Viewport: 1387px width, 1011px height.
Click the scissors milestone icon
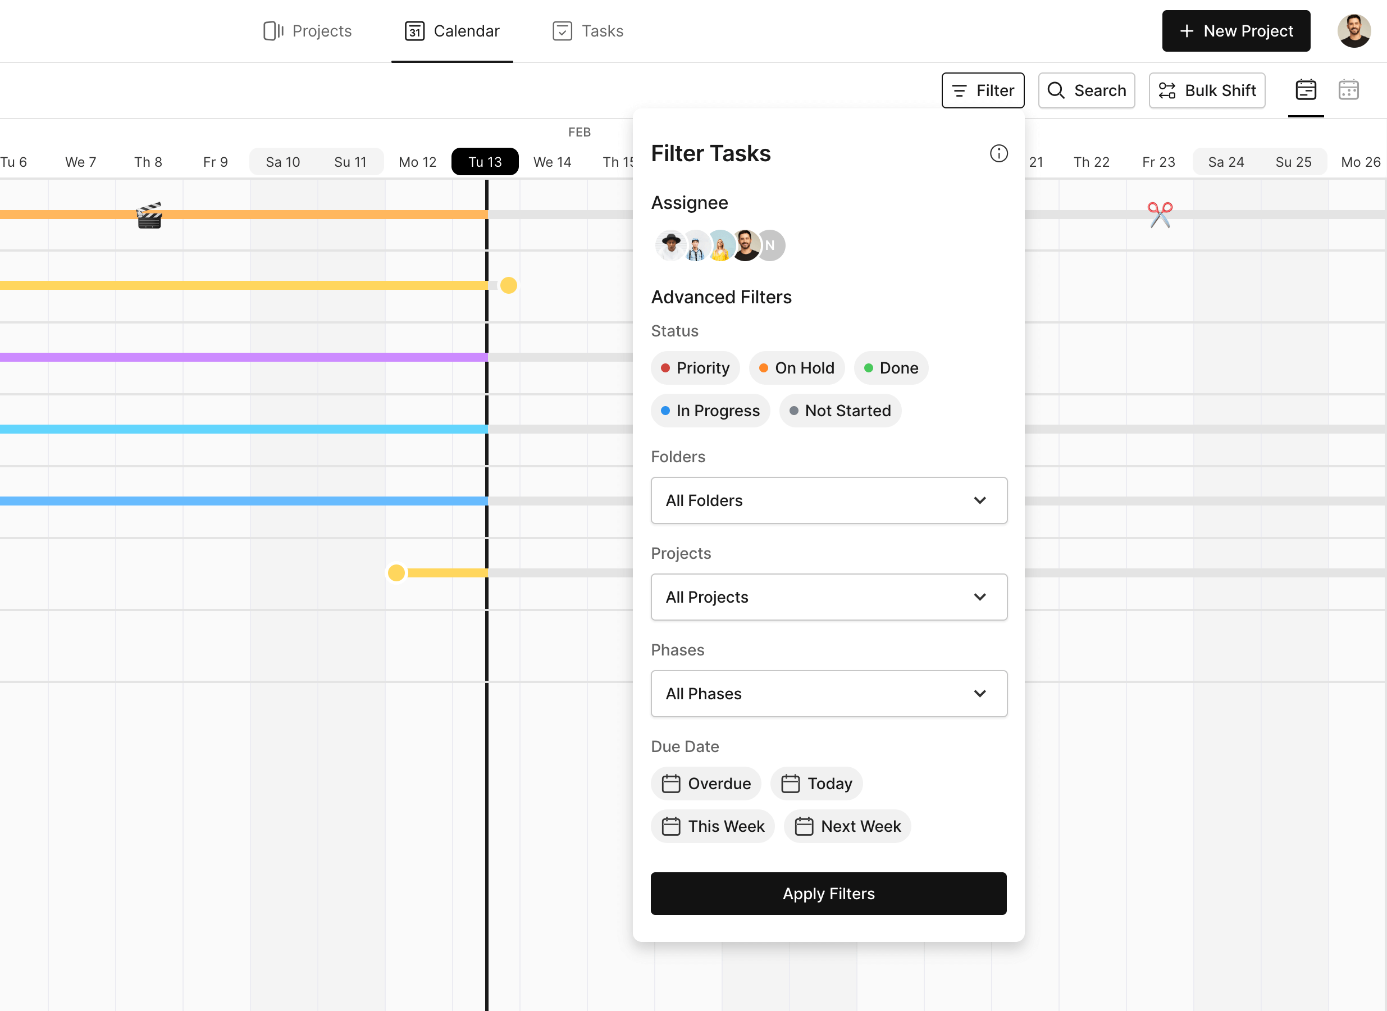(1160, 215)
